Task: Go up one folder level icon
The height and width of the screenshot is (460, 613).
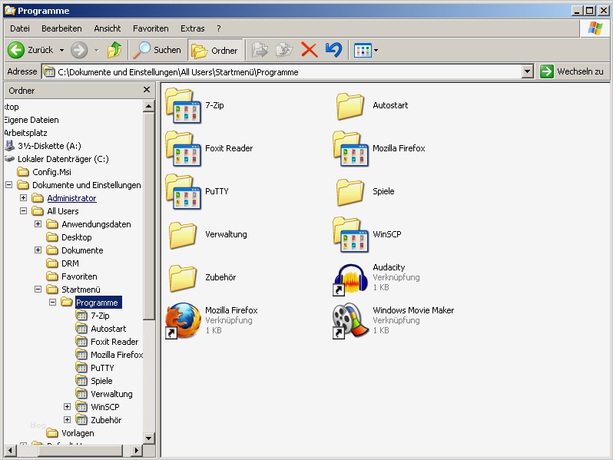Action: pyautogui.click(x=114, y=50)
